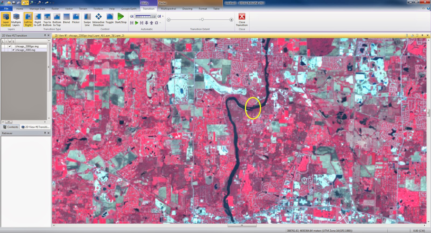The height and width of the screenshot is (233, 431).
Task: Click the measure ruler icon in quick access
Action: coord(47,3)
